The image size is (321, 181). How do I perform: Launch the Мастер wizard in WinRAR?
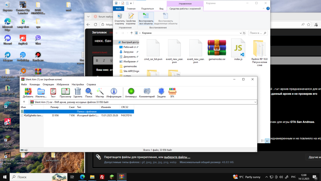100,93
